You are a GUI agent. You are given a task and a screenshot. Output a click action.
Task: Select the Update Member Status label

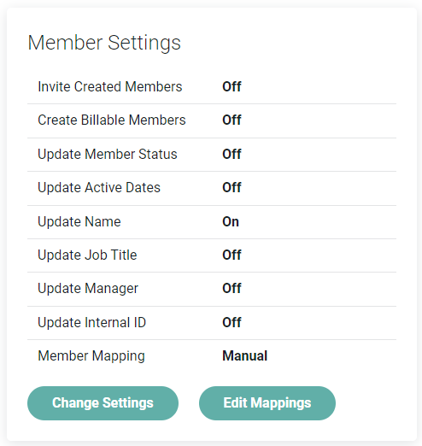point(108,155)
